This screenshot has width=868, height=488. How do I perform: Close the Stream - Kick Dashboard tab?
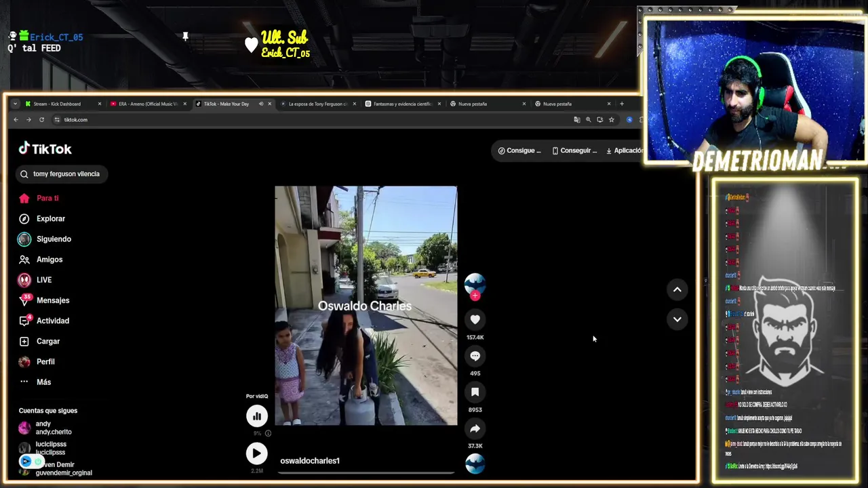point(99,104)
